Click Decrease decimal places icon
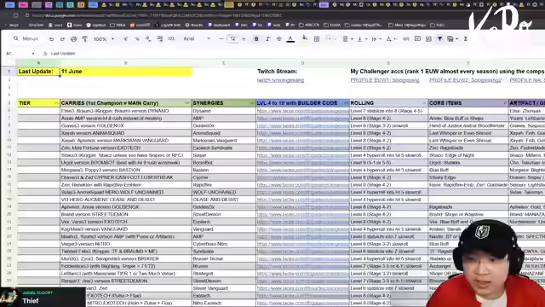This screenshot has width=545, height=307. click(148, 39)
